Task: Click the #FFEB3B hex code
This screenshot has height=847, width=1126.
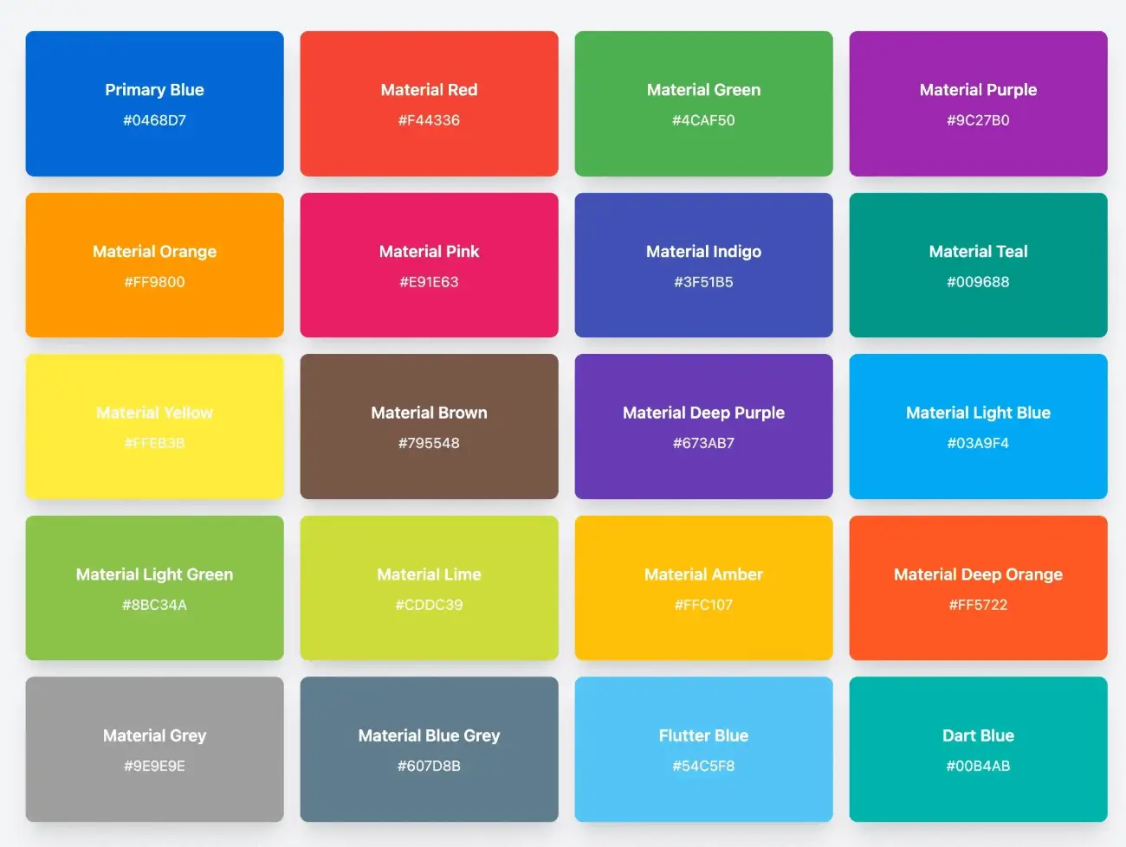Action: click(x=154, y=443)
